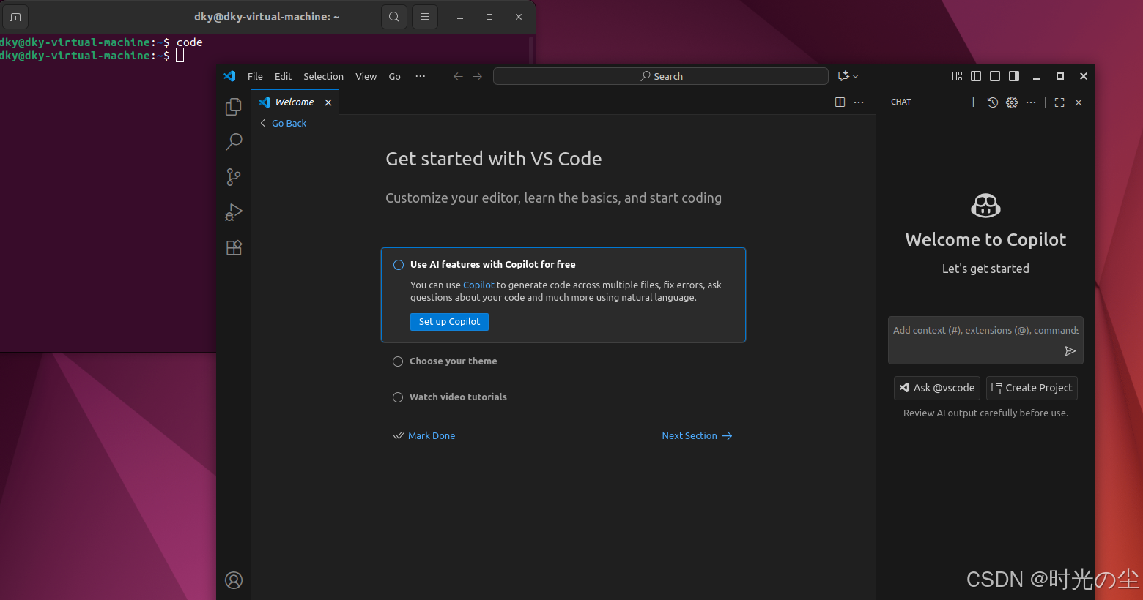Maximize the chat panel
Image resolution: width=1143 pixels, height=600 pixels.
click(1059, 102)
